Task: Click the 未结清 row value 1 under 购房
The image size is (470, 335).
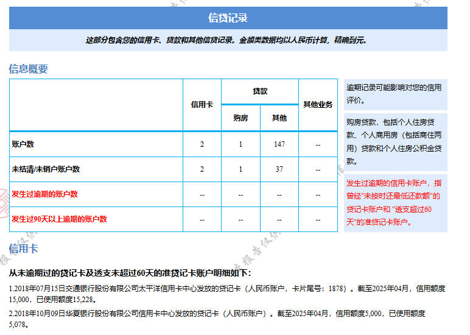Action: pyautogui.click(x=240, y=169)
